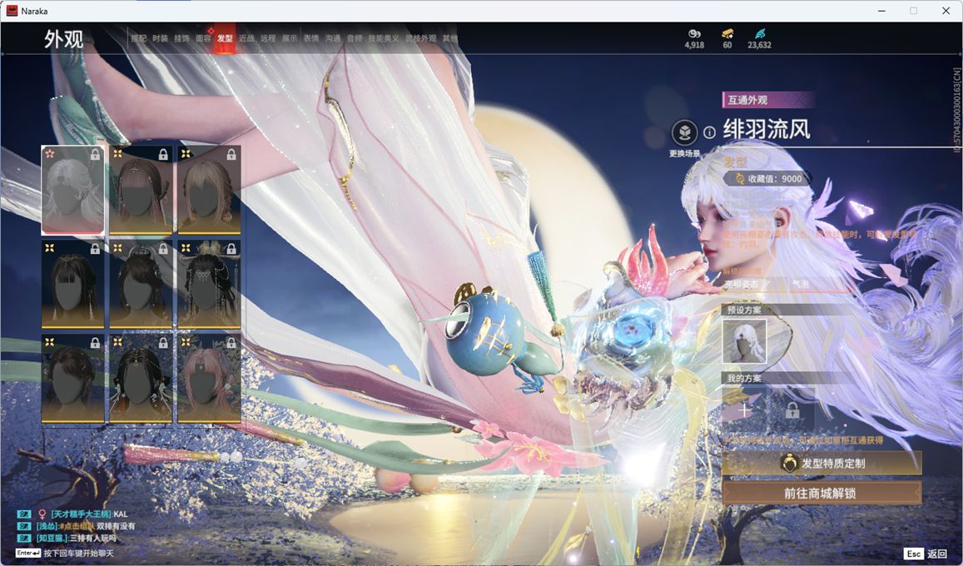Switch to the 面容 tab

click(x=203, y=38)
